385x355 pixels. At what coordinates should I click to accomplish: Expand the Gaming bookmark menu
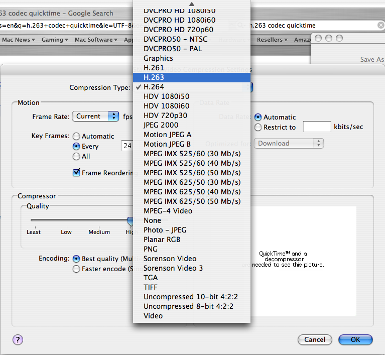[x=55, y=40]
